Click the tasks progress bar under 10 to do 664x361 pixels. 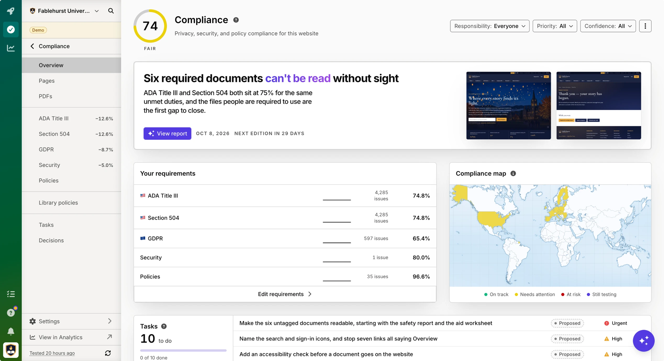[183, 350]
